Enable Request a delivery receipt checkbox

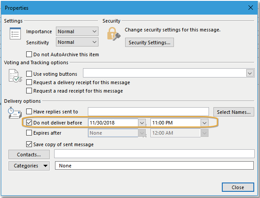click(x=29, y=82)
